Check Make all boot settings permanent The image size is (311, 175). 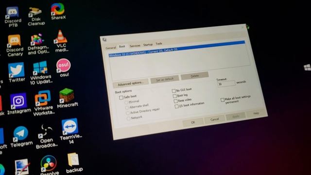223,100
